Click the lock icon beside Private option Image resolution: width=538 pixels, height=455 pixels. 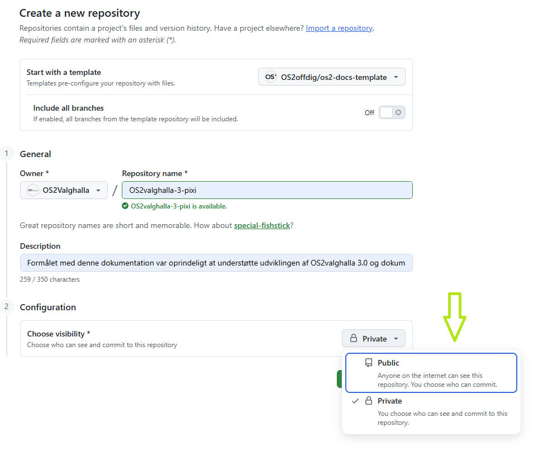tap(369, 401)
